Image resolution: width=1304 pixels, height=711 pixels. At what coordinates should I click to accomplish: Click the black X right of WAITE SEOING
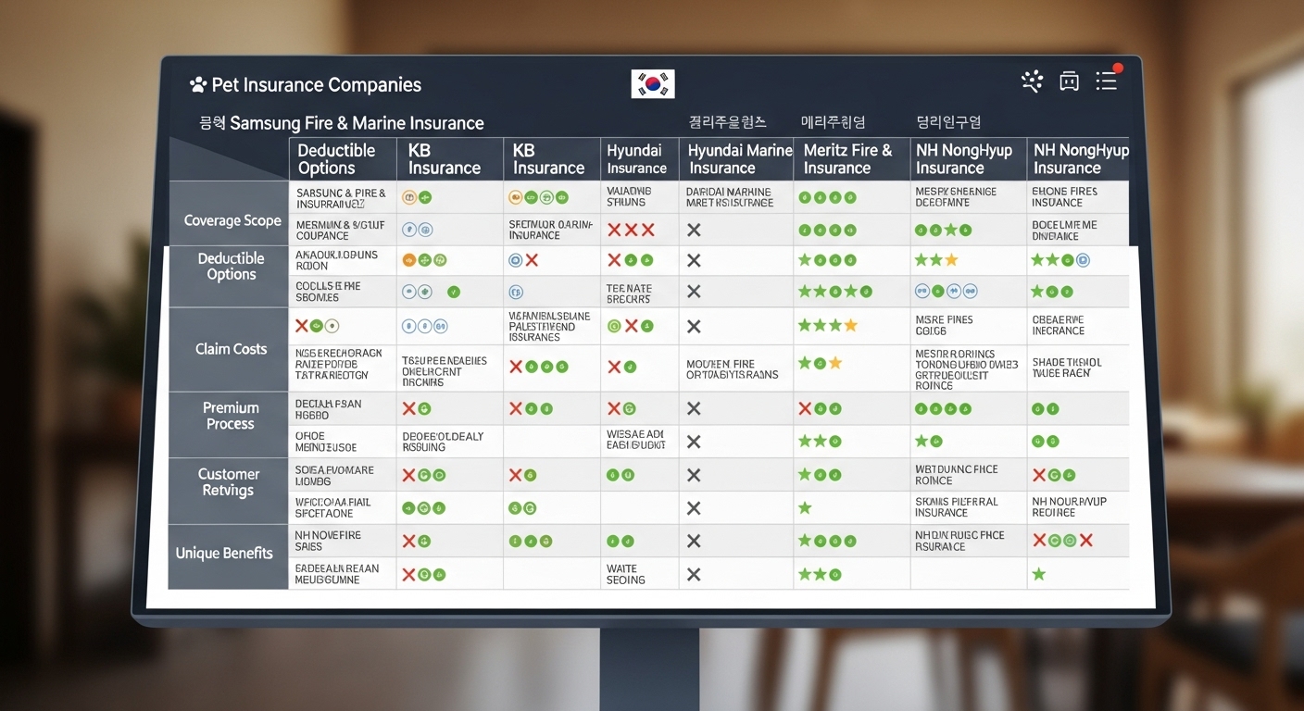tap(694, 575)
